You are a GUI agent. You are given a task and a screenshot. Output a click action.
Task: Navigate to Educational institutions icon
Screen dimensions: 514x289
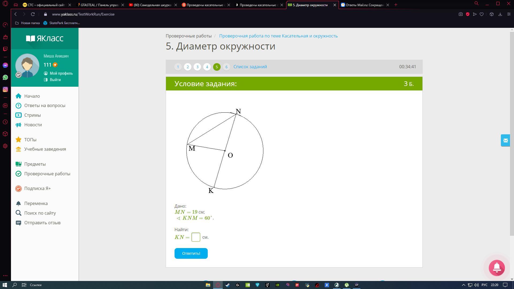point(18,149)
